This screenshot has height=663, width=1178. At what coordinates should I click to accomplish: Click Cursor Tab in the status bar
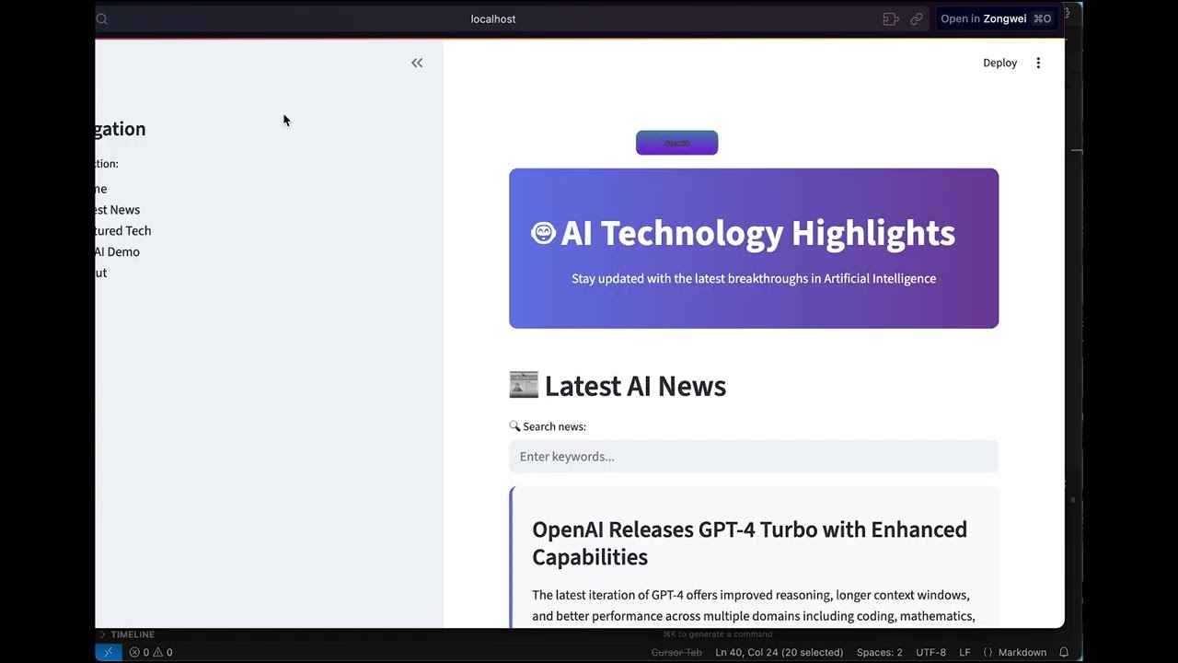676,652
